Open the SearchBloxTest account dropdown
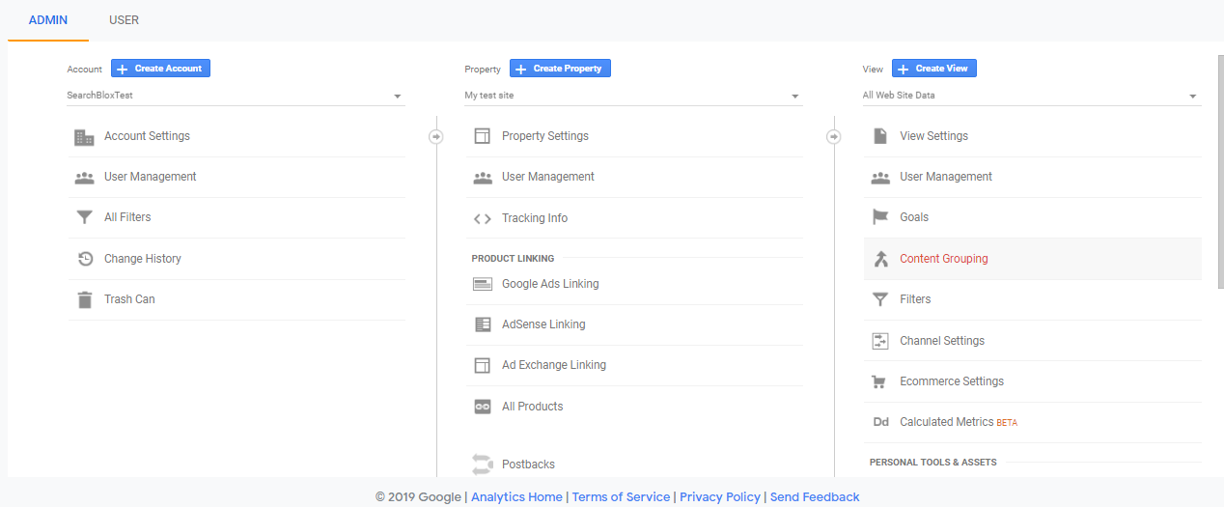 click(x=236, y=96)
